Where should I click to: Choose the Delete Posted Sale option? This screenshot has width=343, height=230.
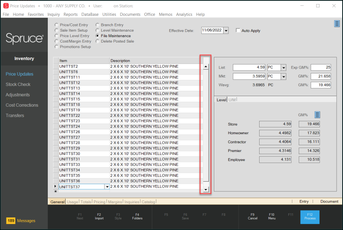pos(97,41)
